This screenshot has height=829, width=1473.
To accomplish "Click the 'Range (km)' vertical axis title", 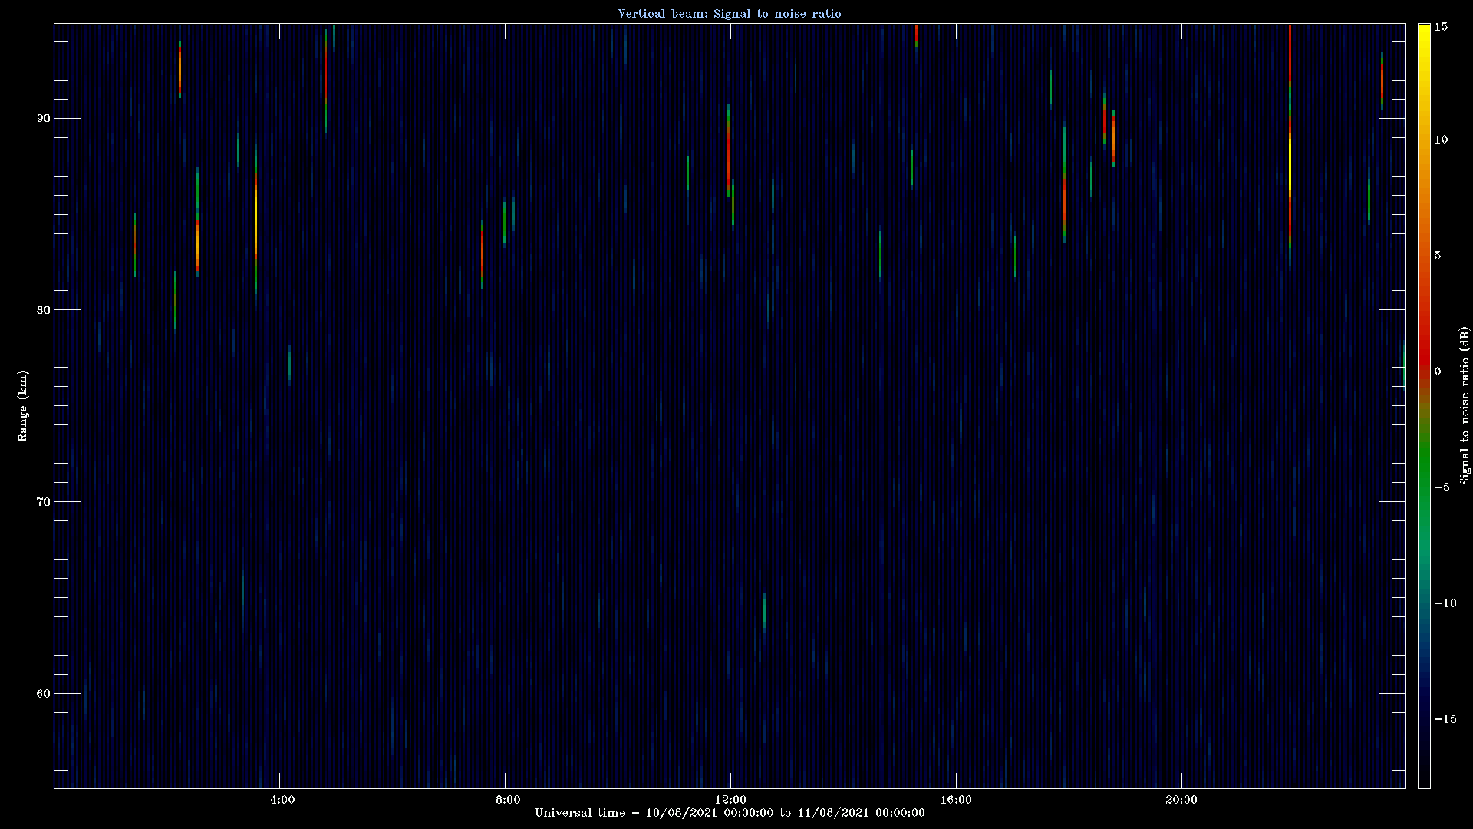I will pyautogui.click(x=23, y=405).
